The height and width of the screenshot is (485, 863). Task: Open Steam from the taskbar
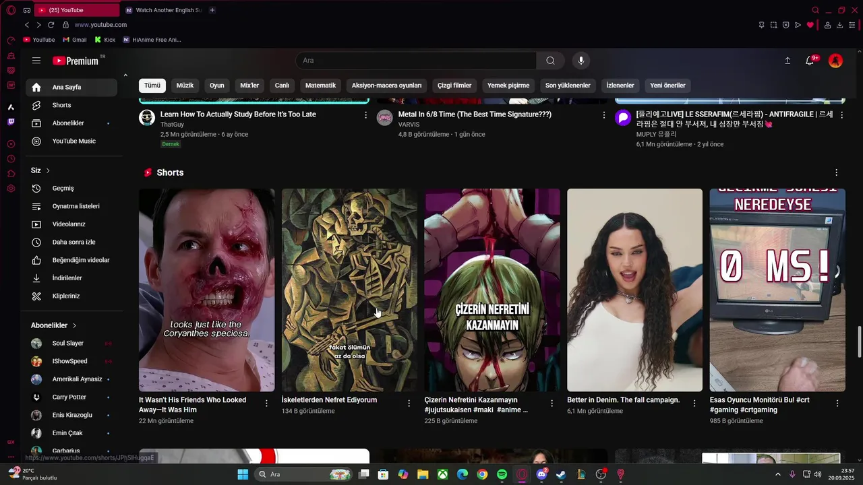561,474
